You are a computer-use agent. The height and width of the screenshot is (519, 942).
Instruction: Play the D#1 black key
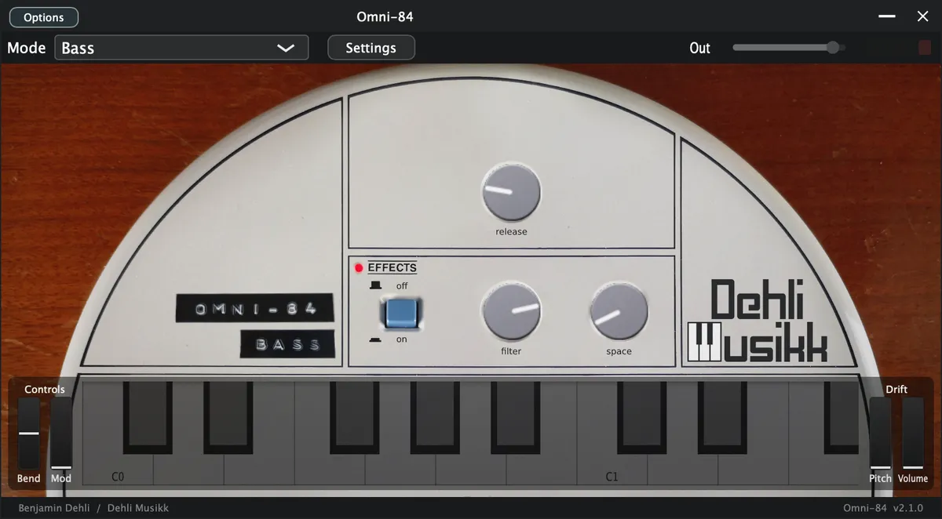click(x=723, y=417)
